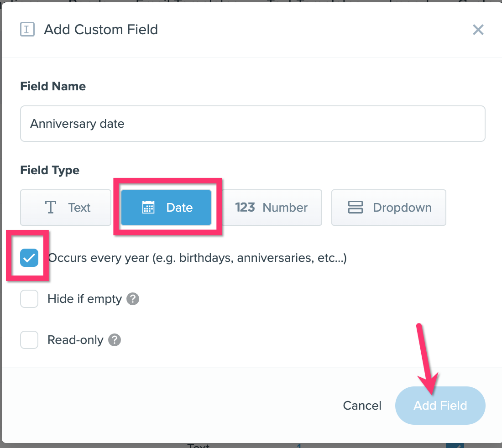The width and height of the screenshot is (502, 448).
Task: Tick the Read-only checkbox
Action: (29, 340)
